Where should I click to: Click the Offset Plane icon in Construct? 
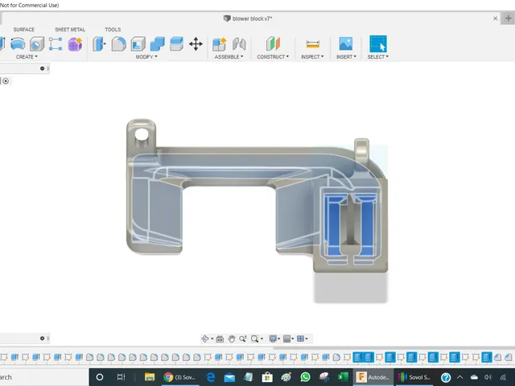[x=273, y=43]
